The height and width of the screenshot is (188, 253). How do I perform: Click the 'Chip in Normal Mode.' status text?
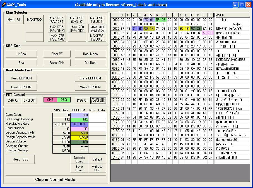tap(56, 179)
